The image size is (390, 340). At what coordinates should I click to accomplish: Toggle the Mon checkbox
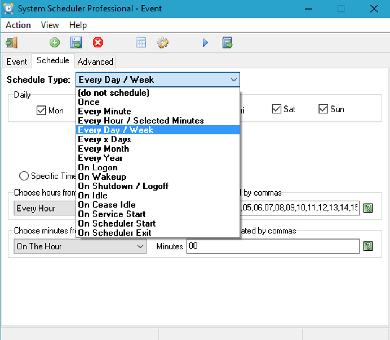click(41, 110)
